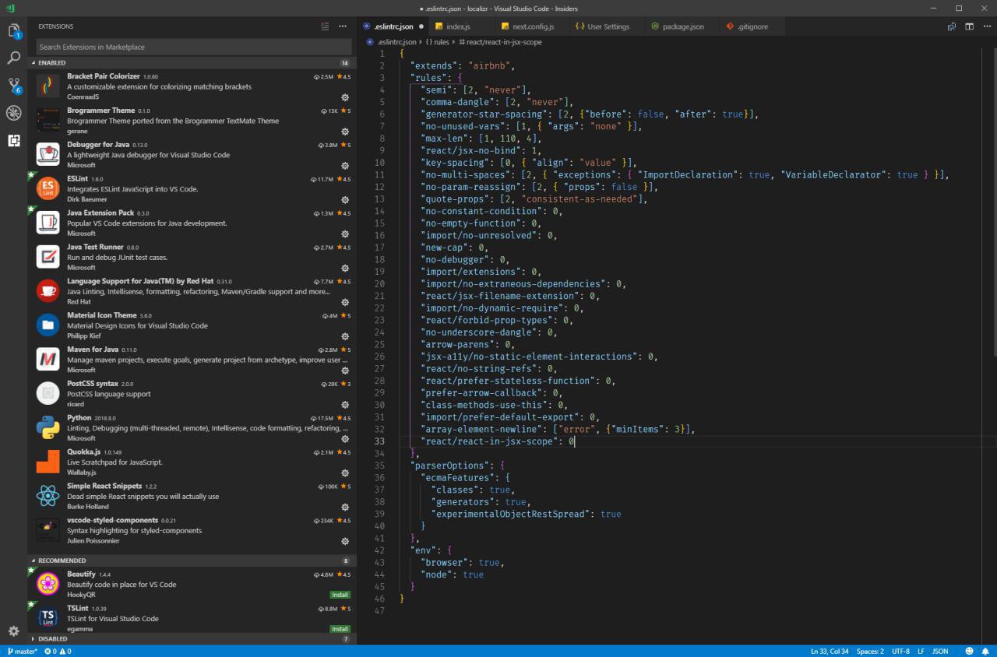Install the Beautify extension
The image size is (997, 657).
pyautogui.click(x=340, y=595)
